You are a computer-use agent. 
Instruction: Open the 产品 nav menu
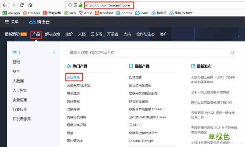(36, 34)
